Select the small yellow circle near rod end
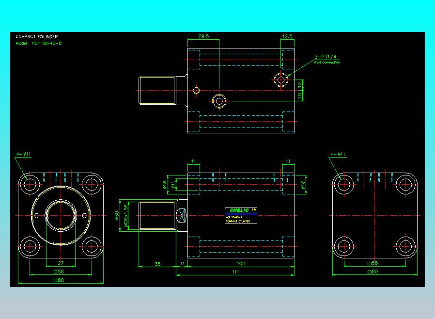435x319 pixels. (196, 91)
